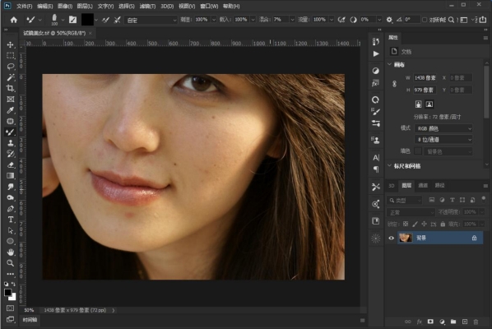Enable the 对所有 sample all layers checkbox
492x329 pixels.
(x=425, y=20)
